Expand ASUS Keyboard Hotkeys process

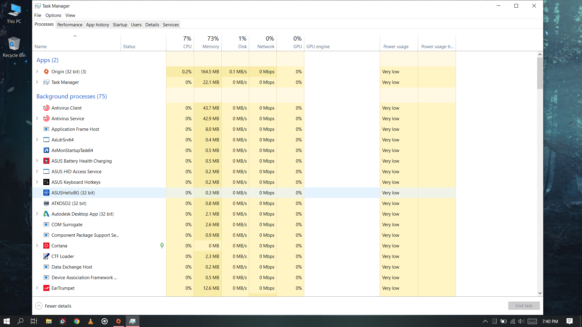pos(37,182)
